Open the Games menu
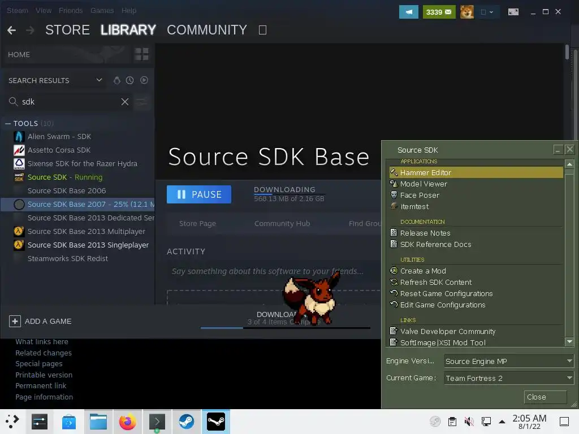 click(x=102, y=11)
